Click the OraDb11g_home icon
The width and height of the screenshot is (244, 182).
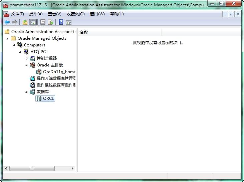[39, 72]
